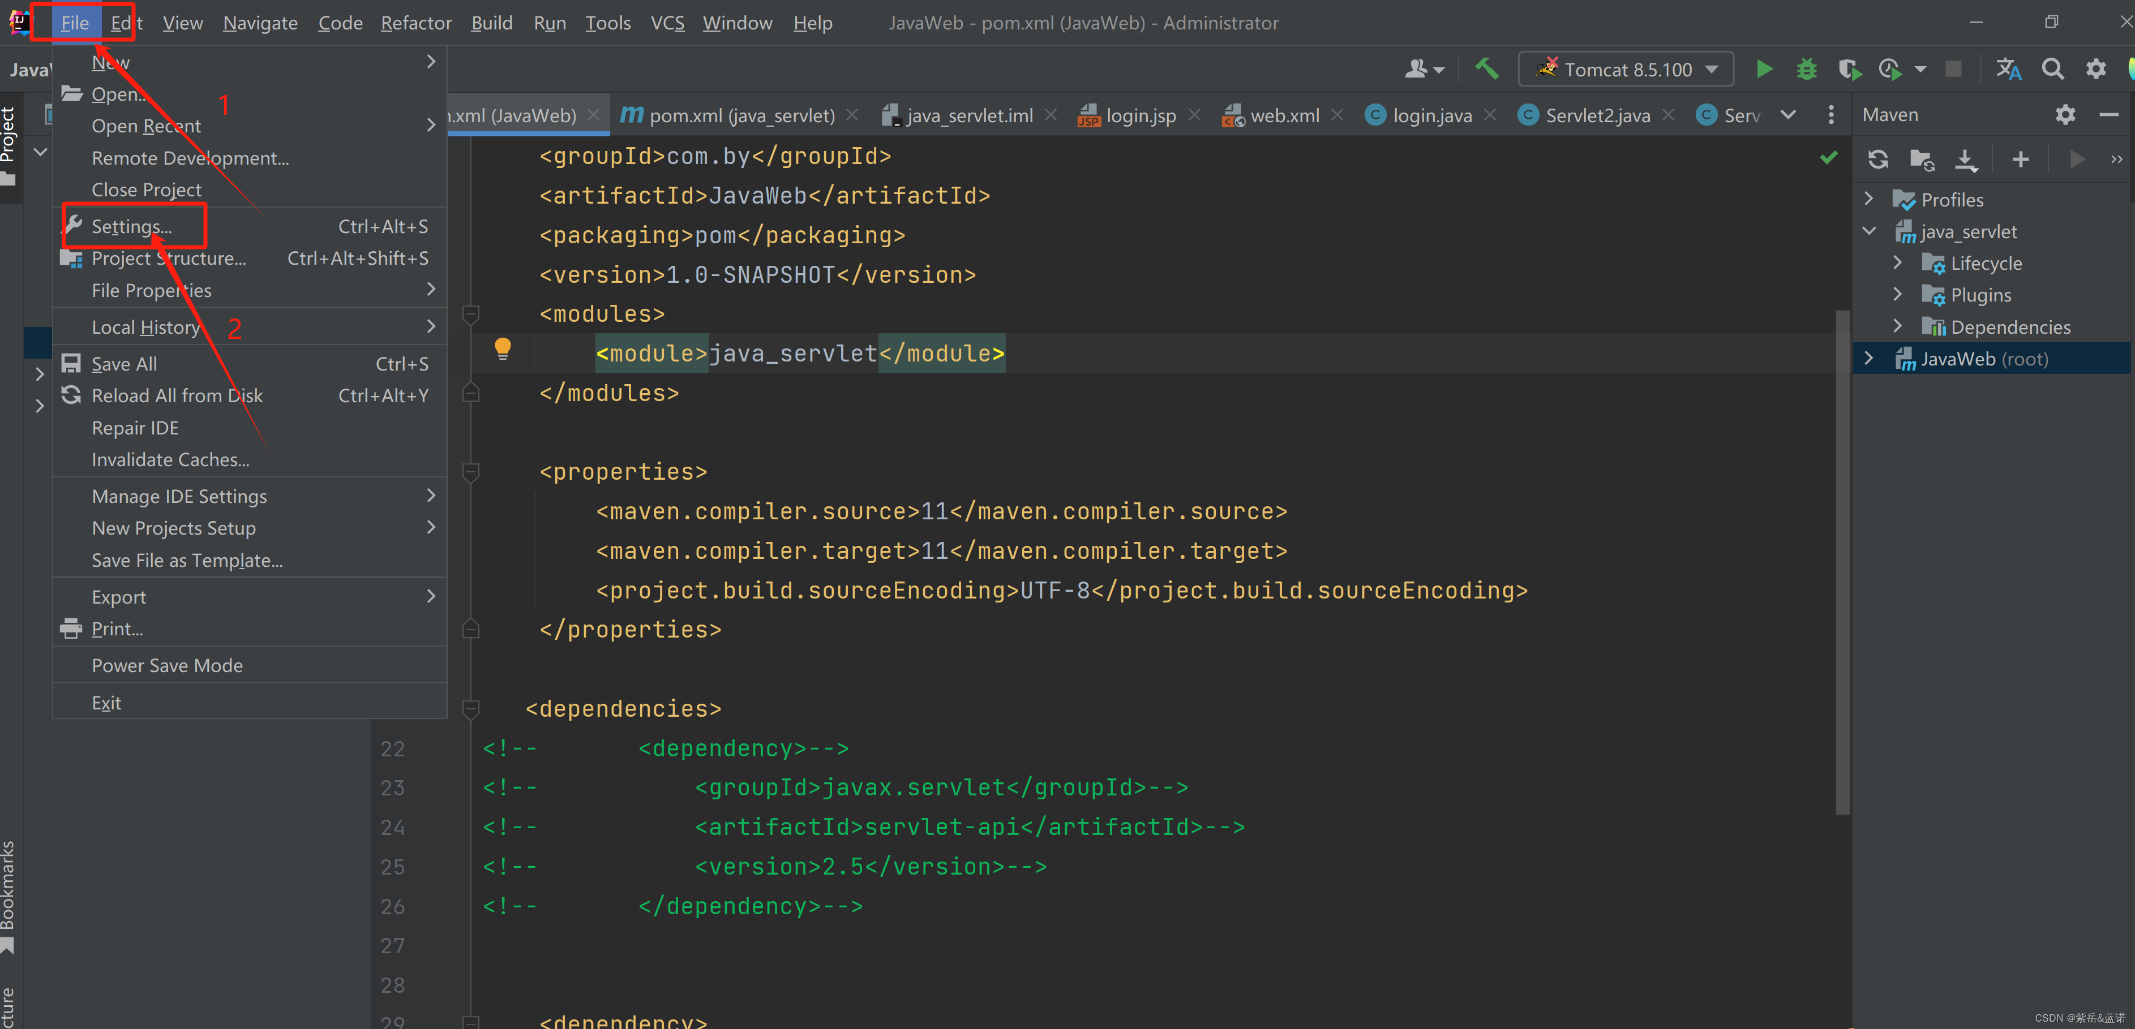
Task: Collapse the properties tag fold marker
Action: (471, 472)
